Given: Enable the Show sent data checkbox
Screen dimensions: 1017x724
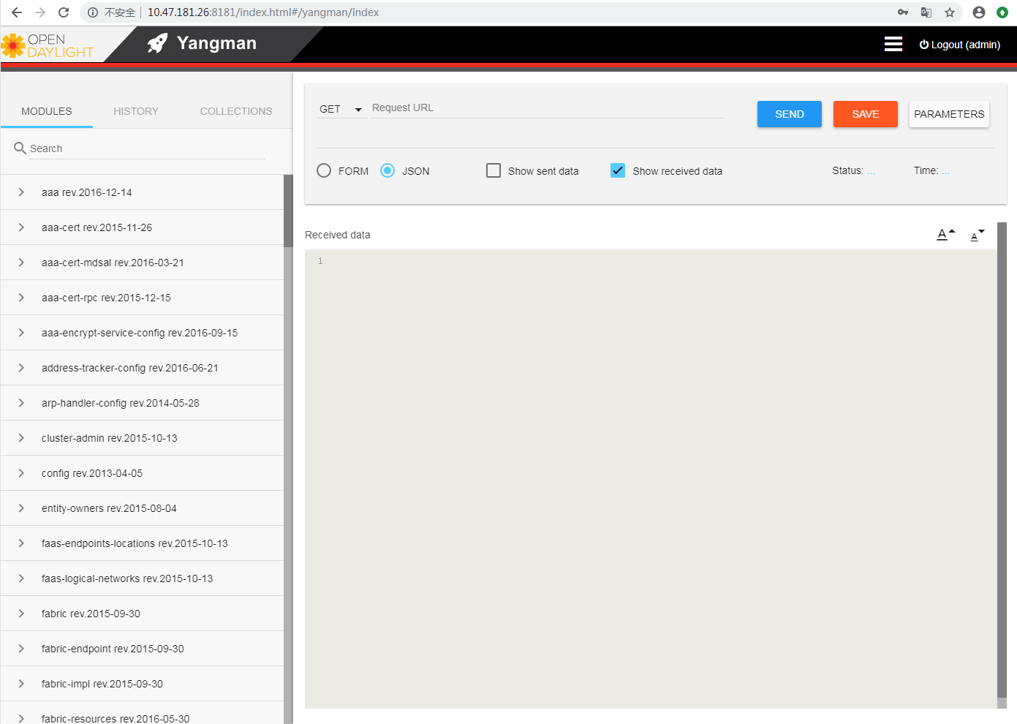Looking at the screenshot, I should point(494,170).
